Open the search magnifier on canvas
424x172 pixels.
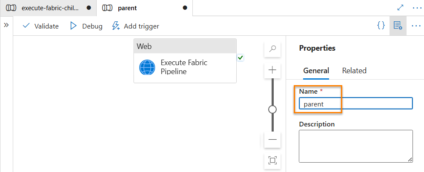272,49
